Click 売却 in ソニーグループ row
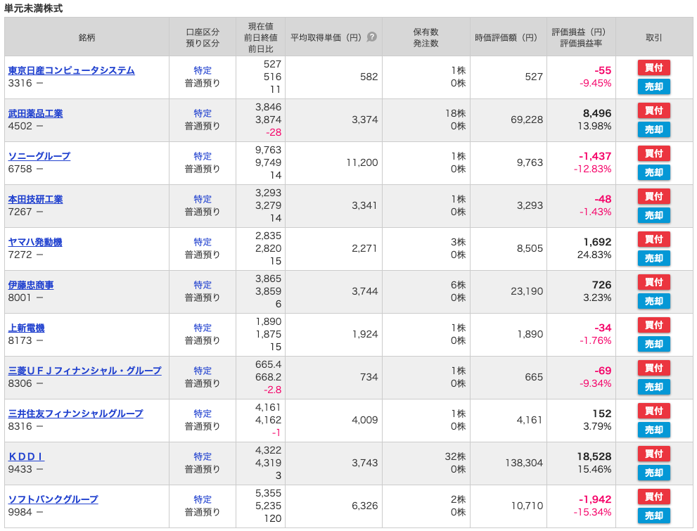 point(654,172)
